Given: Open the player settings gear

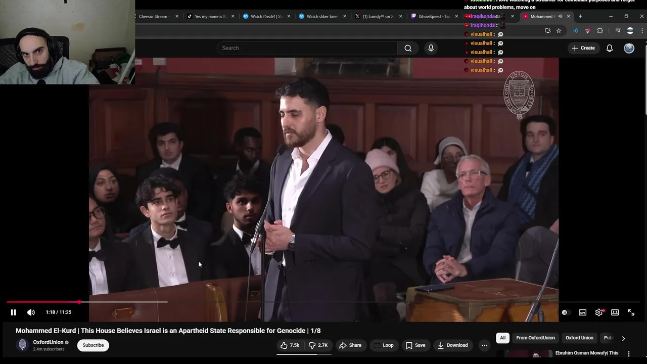Looking at the screenshot, I should (599, 312).
